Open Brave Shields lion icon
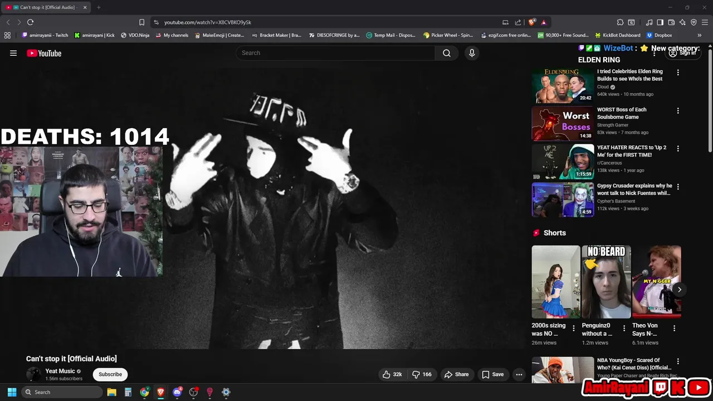Screen dimensions: 713x401 coord(532,22)
